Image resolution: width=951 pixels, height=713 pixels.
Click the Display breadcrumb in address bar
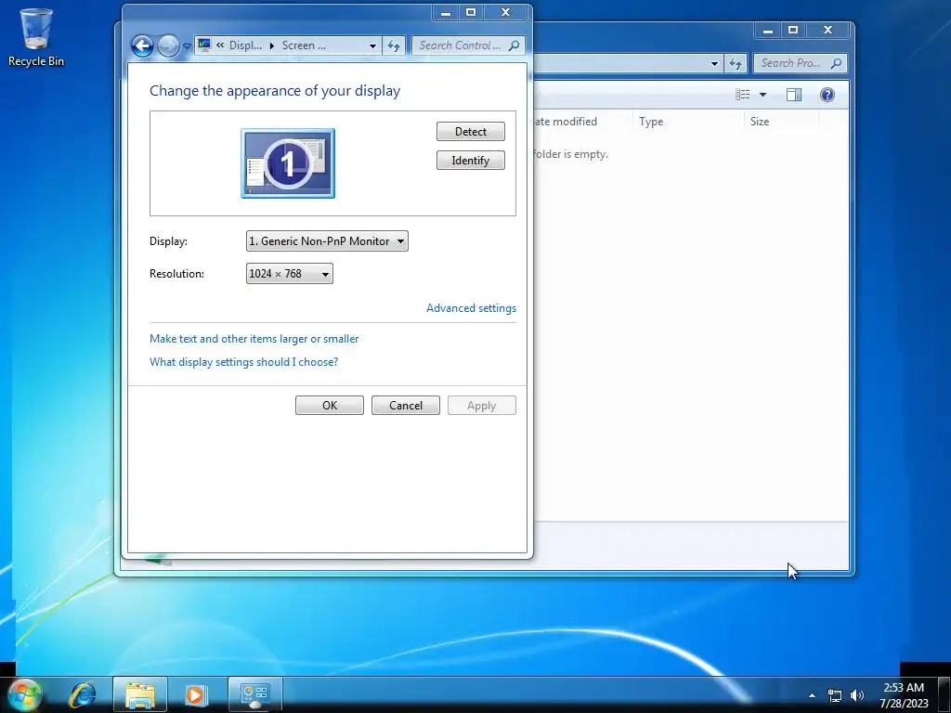[x=245, y=45]
